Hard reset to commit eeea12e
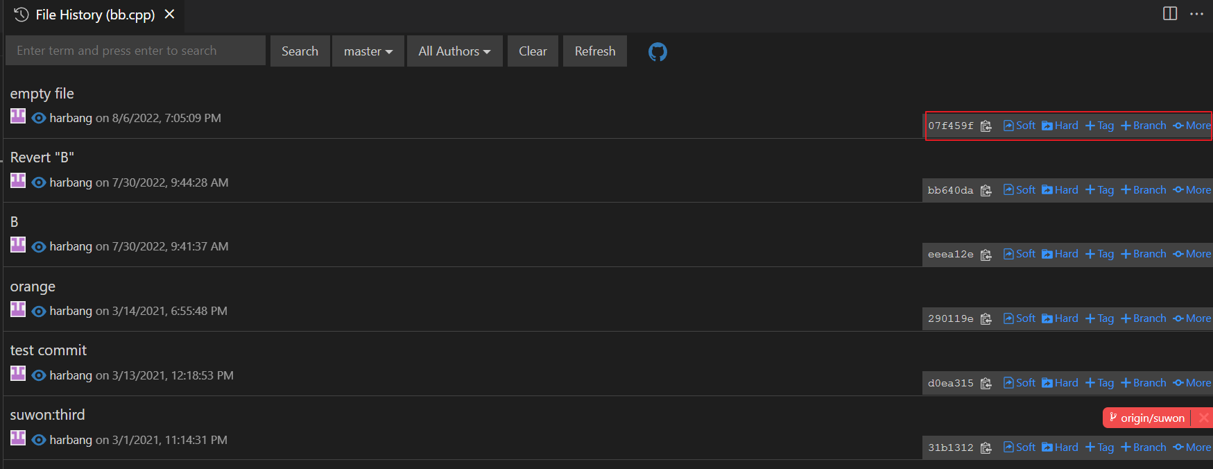Image resolution: width=1213 pixels, height=469 pixels. click(x=1060, y=254)
